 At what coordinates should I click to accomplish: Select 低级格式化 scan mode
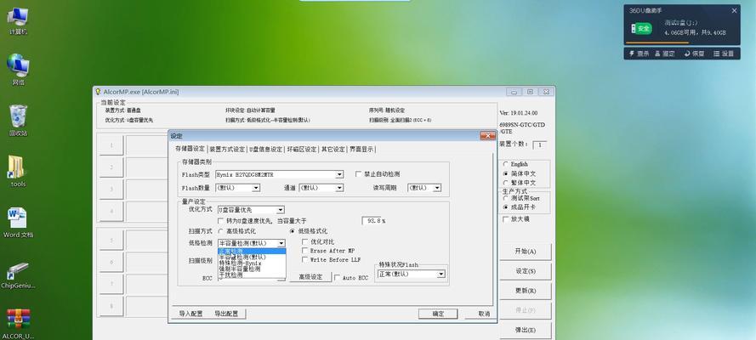pos(293,231)
